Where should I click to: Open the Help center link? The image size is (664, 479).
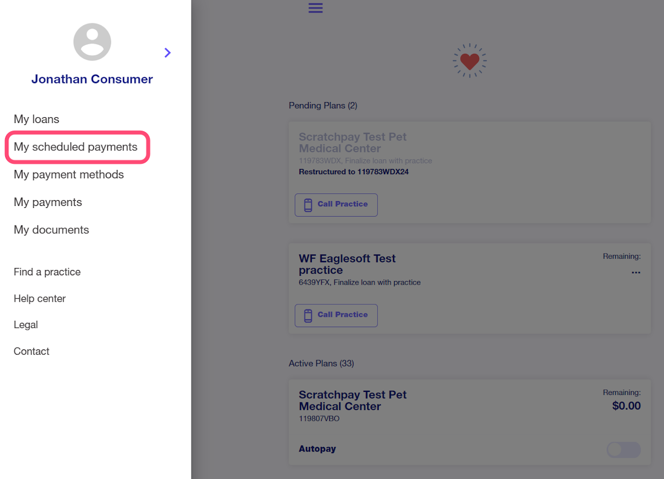pos(40,299)
